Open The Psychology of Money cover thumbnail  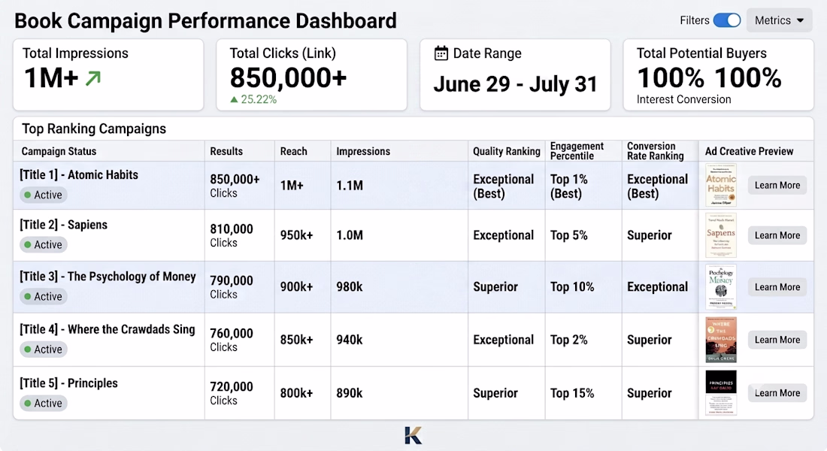721,287
